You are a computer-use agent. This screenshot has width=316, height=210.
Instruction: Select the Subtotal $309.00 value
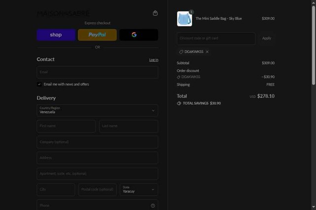(x=268, y=63)
